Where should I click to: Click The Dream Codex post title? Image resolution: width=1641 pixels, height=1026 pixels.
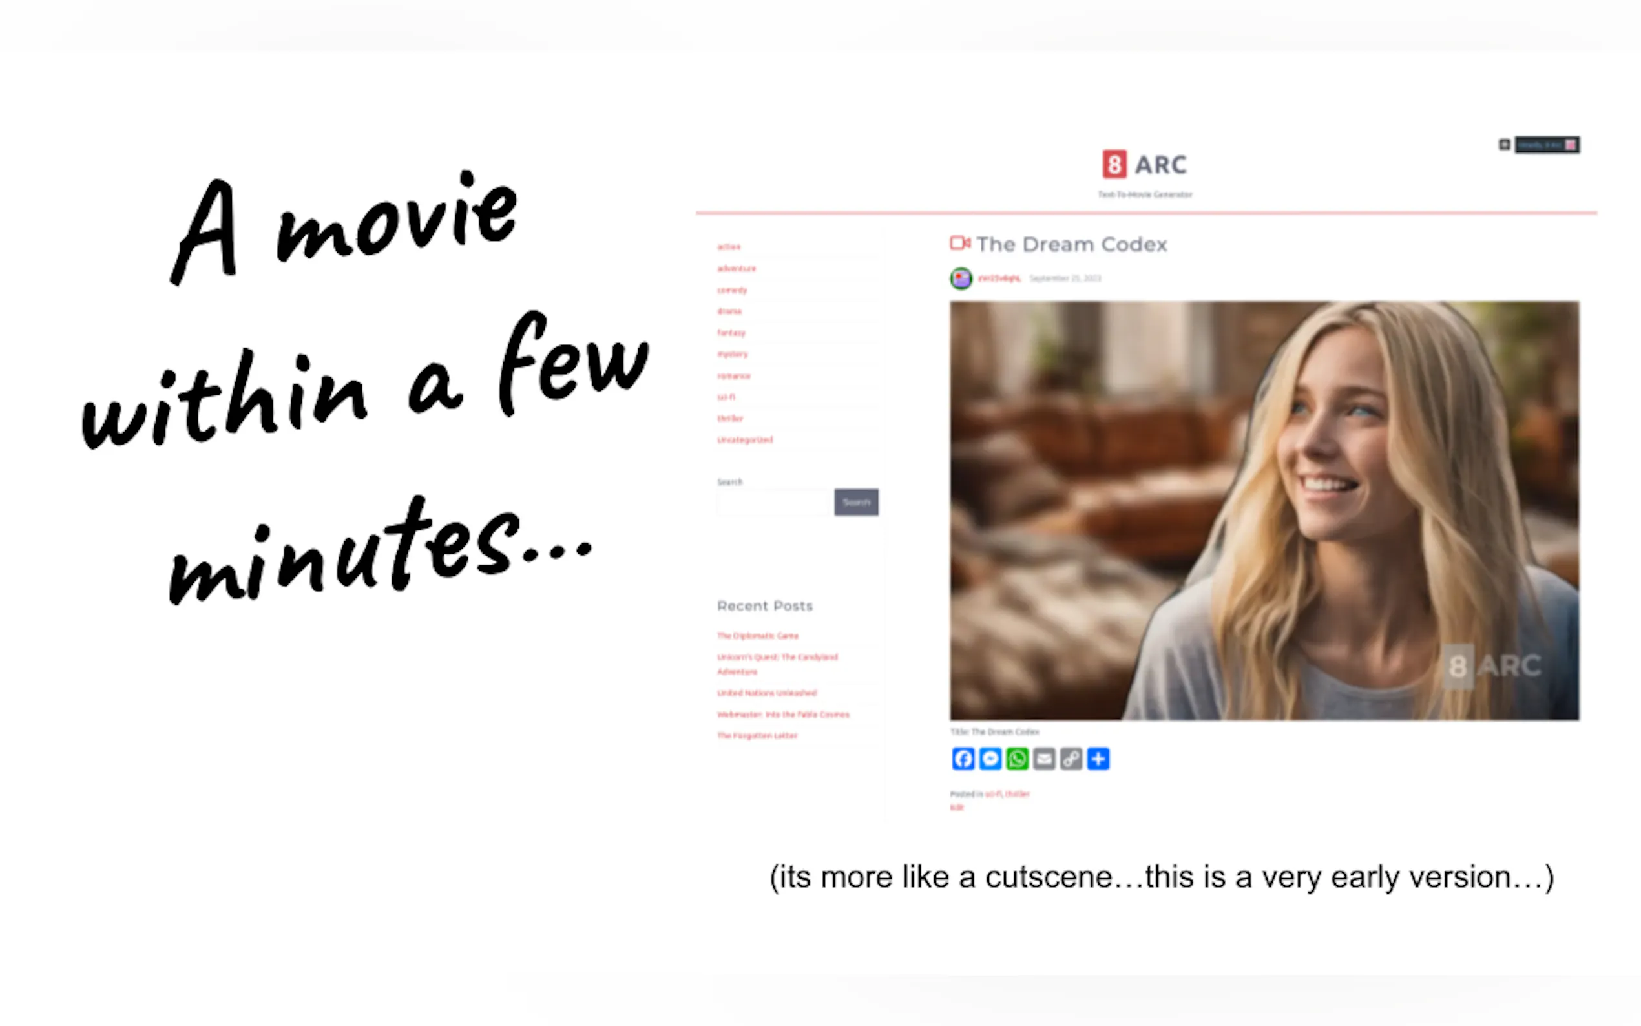1072,244
